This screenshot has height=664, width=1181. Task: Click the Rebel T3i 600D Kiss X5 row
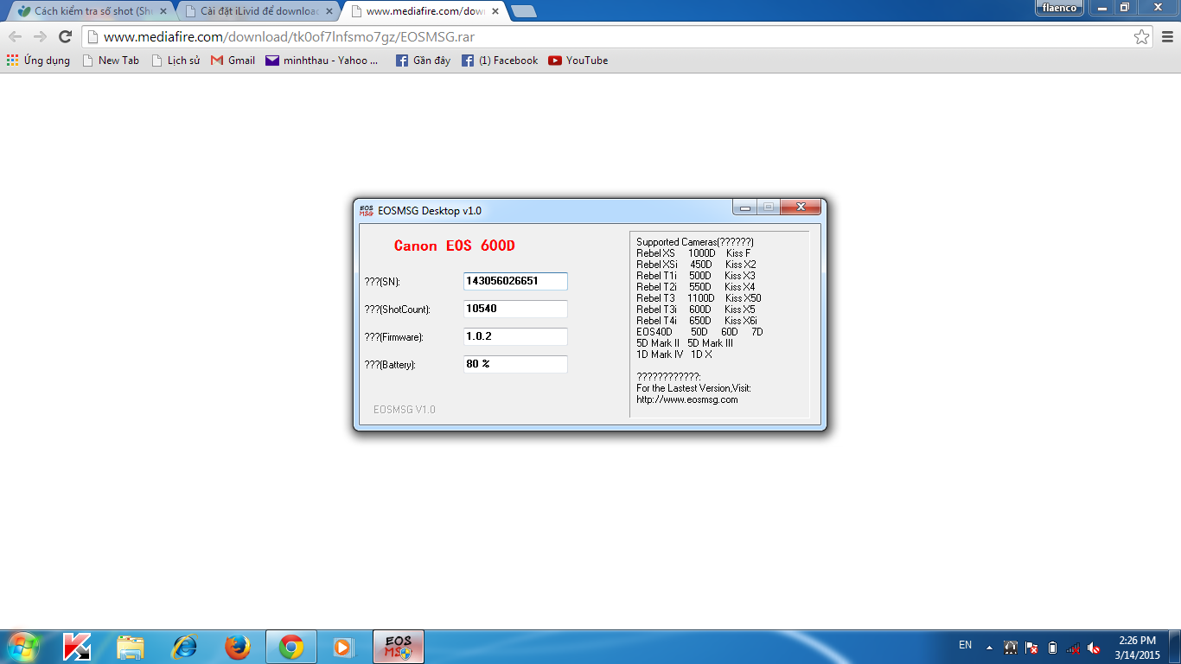click(696, 310)
